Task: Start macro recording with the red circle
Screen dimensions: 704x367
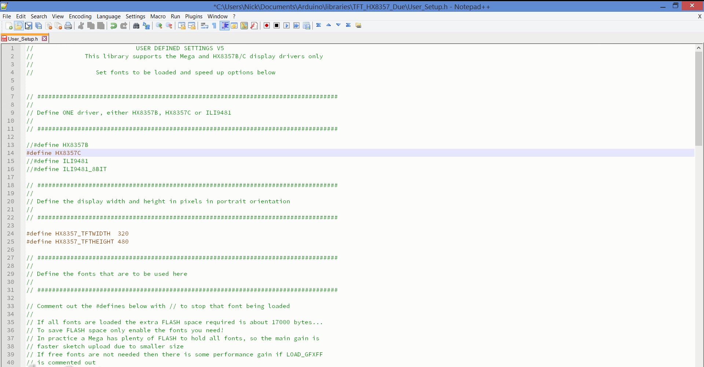Action: pos(267,26)
